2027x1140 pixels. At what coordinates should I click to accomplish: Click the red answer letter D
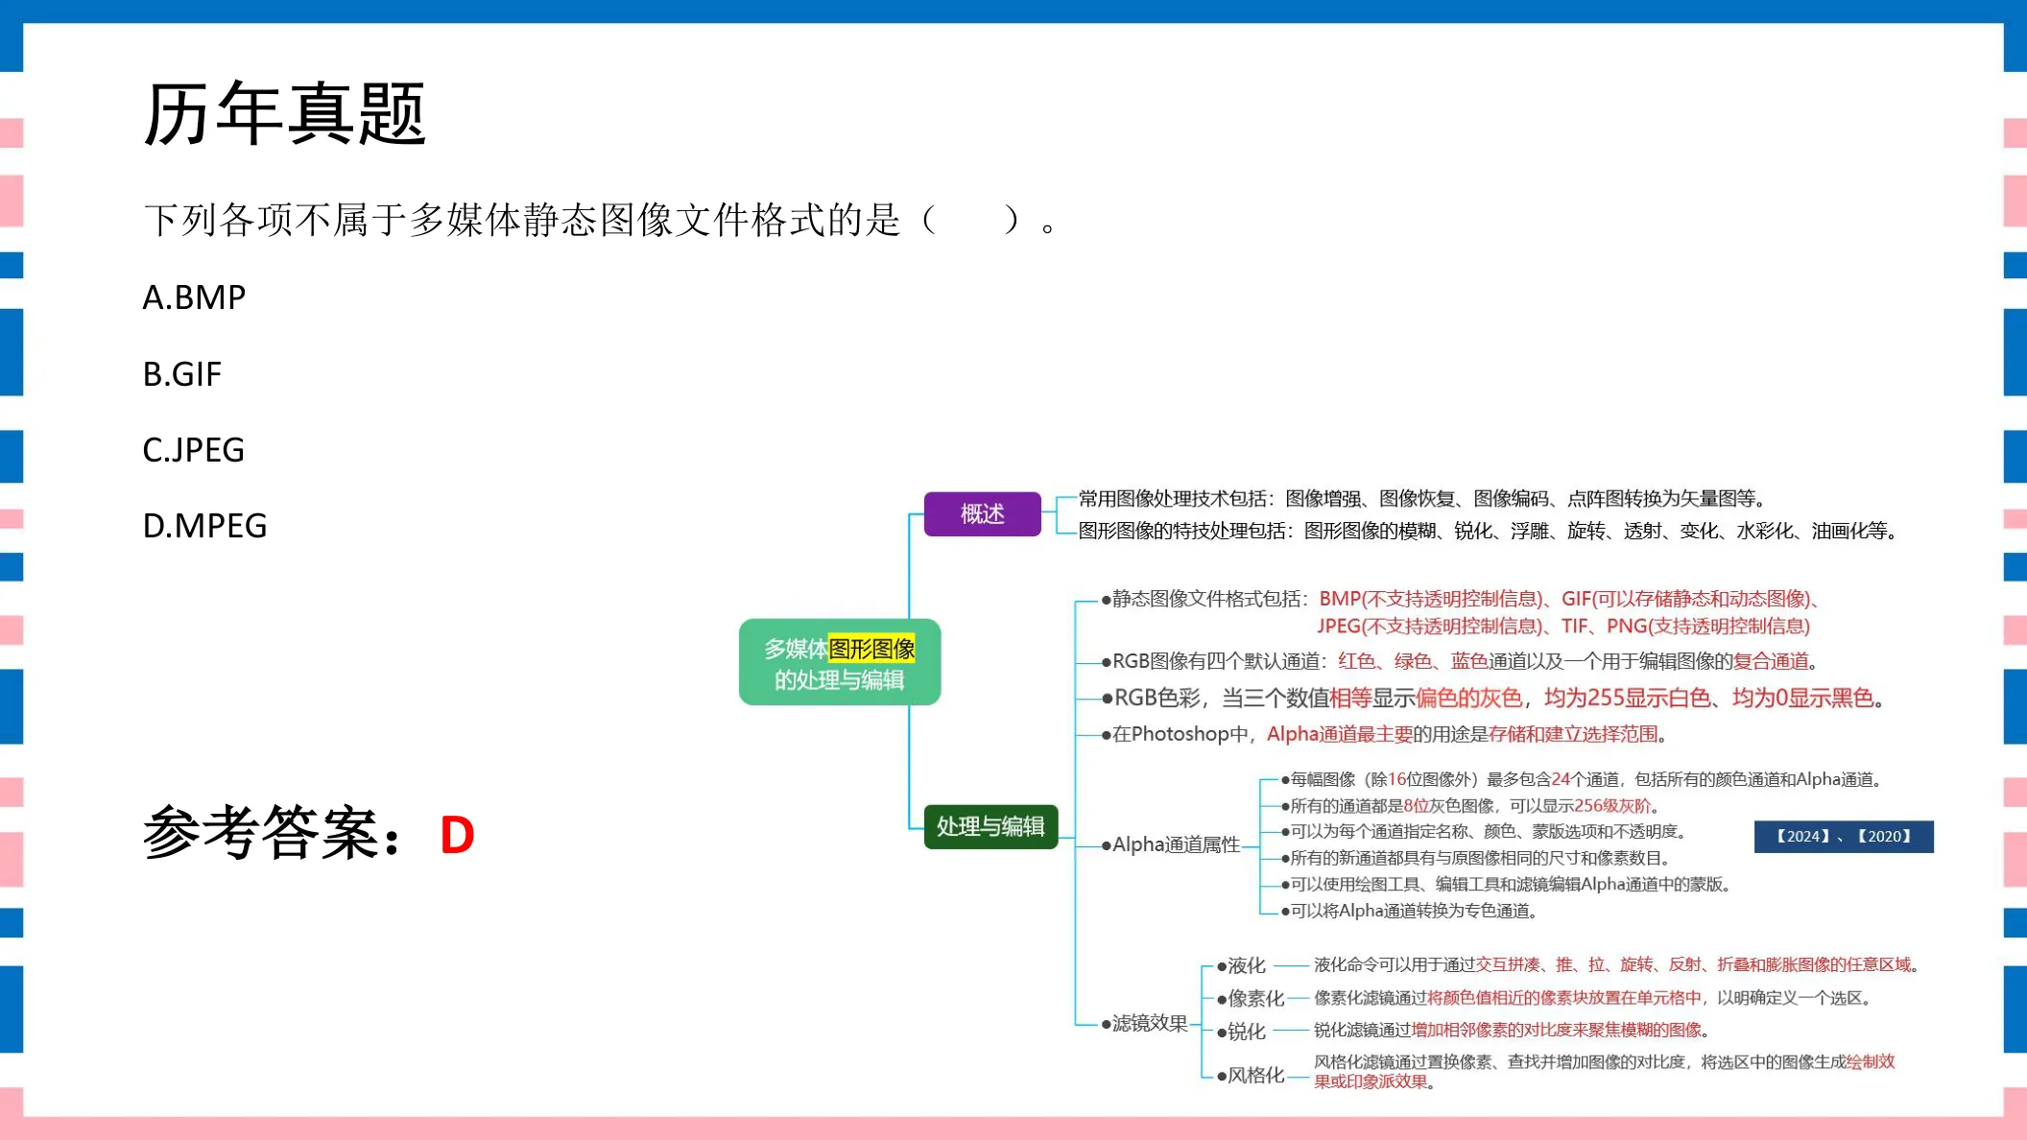tap(457, 835)
